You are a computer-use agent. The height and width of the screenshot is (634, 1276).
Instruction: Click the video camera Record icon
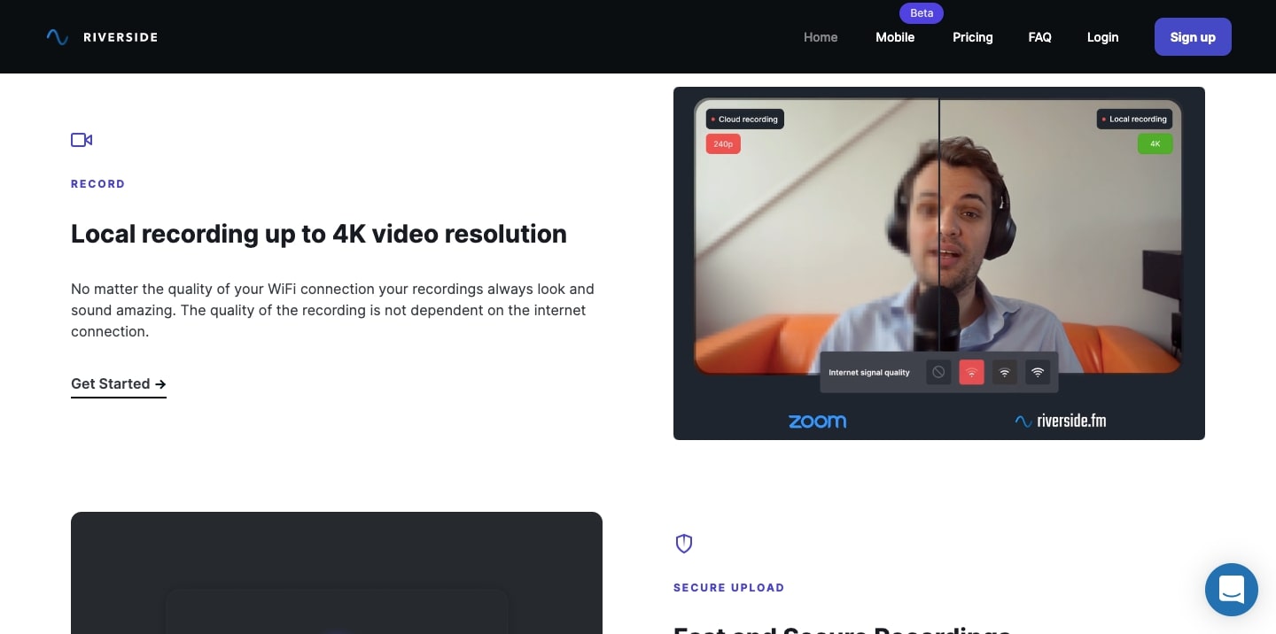point(82,140)
